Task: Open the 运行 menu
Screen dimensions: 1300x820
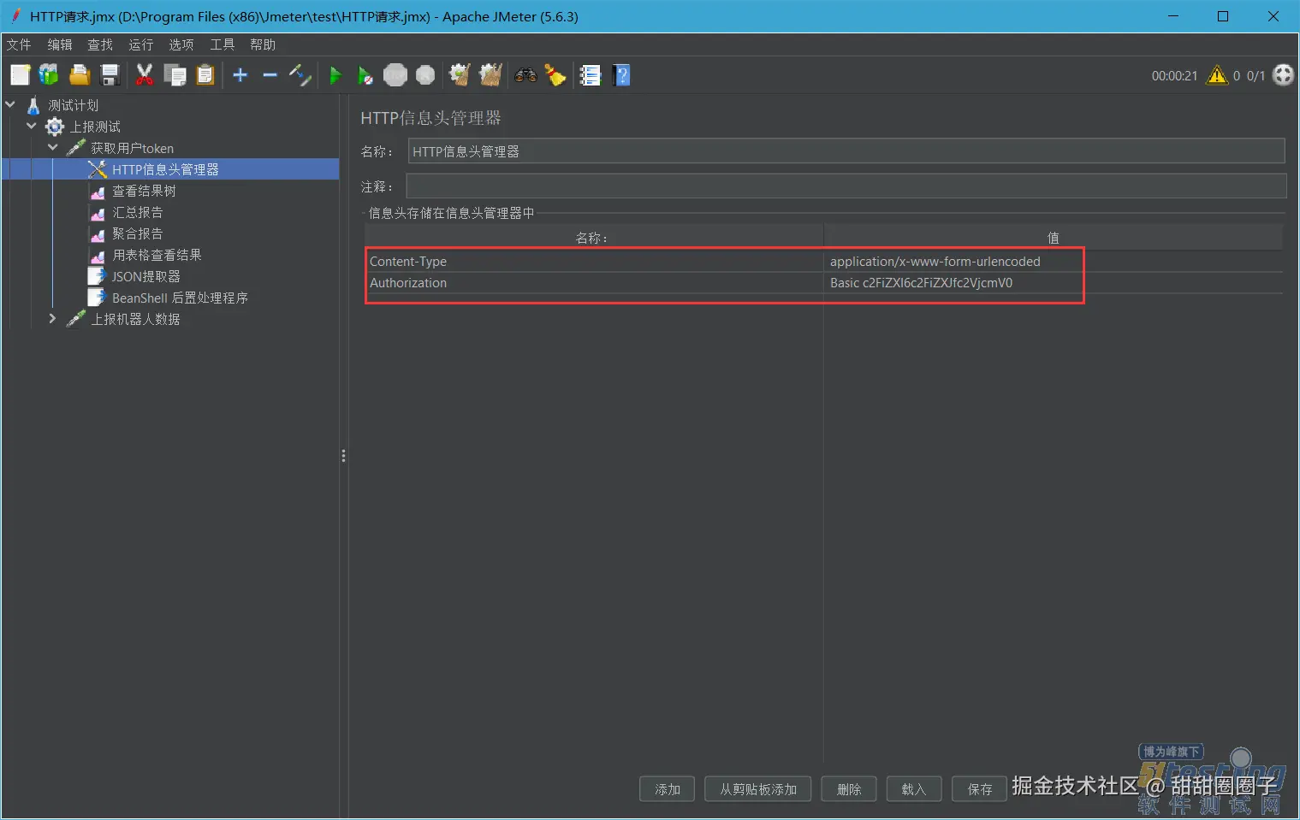Action: click(x=141, y=44)
